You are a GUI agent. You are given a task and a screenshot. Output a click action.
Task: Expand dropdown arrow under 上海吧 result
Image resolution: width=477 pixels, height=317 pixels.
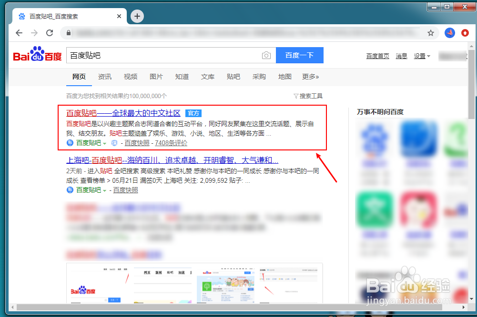pyautogui.click(x=104, y=190)
